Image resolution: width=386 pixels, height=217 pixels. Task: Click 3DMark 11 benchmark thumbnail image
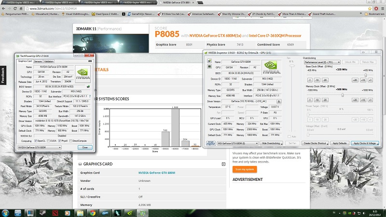(x=111, y=43)
